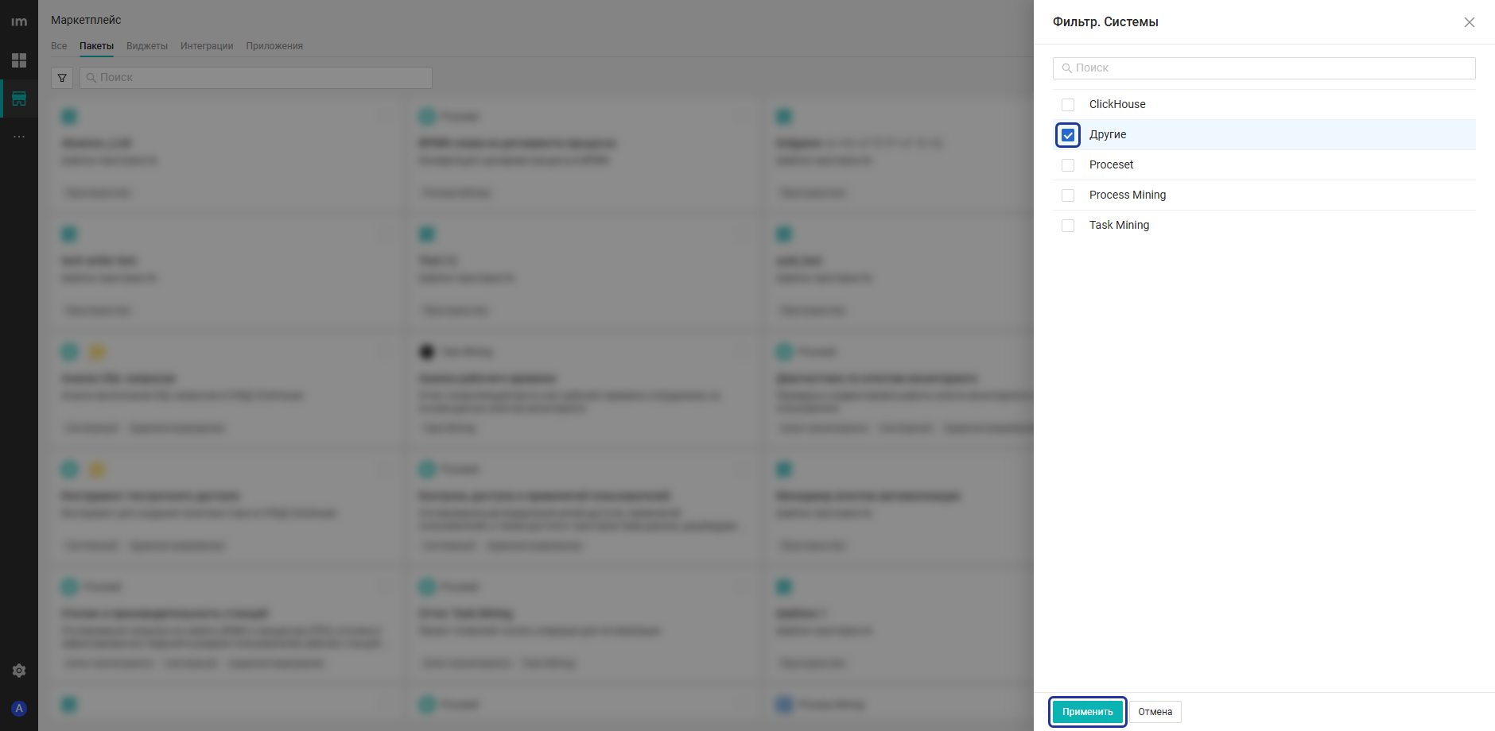1495x731 pixels.
Task: Click the user avatar icon
Action: click(x=19, y=708)
